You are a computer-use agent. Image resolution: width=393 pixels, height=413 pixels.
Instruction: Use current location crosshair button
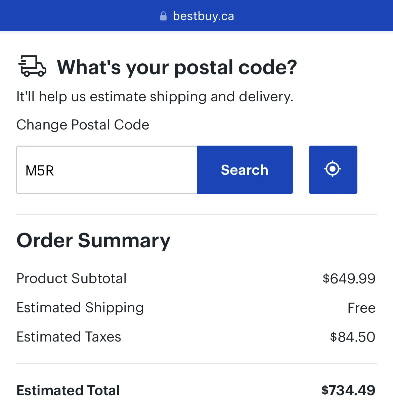coord(333,169)
